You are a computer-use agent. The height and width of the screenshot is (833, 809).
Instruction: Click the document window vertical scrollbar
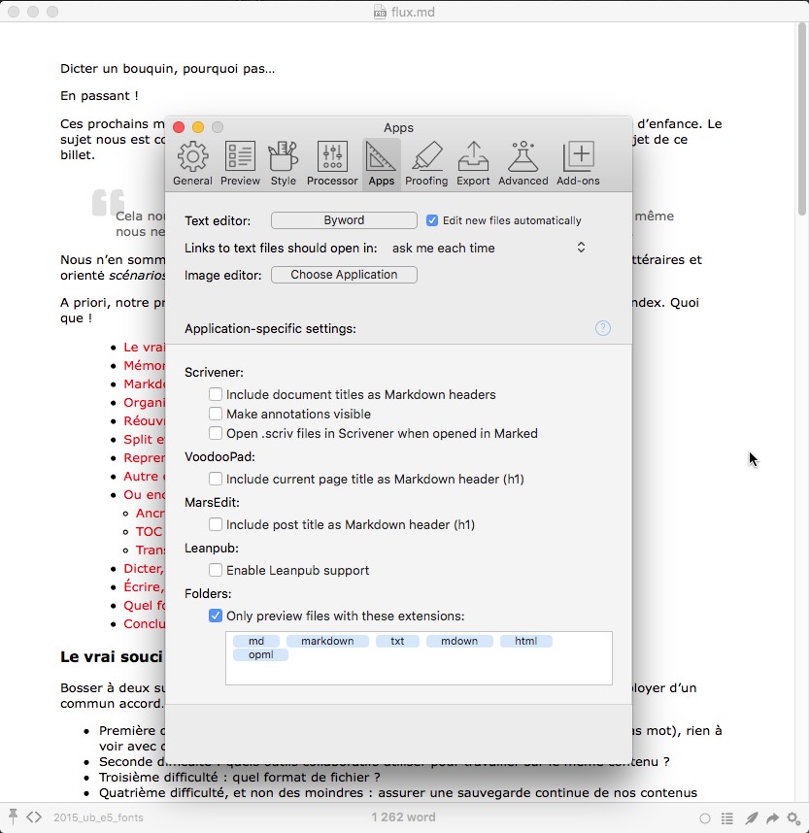pos(802,119)
